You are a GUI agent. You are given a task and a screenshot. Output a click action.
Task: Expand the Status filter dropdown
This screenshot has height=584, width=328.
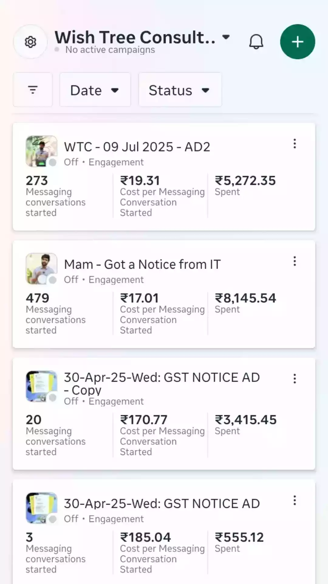pos(180,90)
